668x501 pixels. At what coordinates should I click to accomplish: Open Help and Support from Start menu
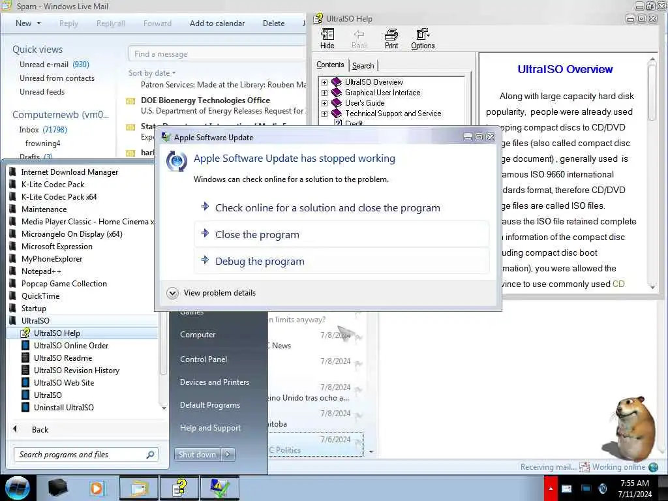coord(211,428)
